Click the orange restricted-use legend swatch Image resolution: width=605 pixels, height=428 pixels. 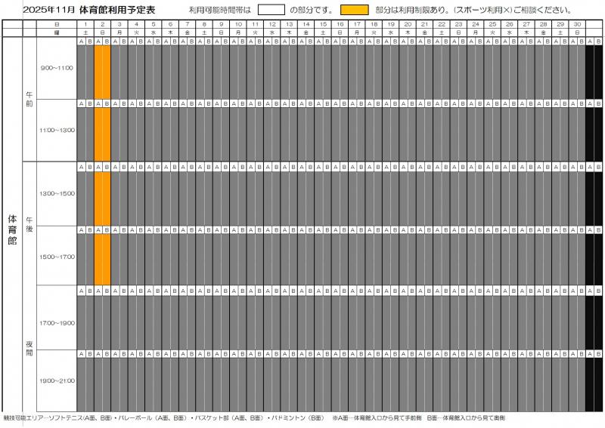click(x=355, y=10)
